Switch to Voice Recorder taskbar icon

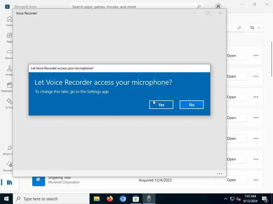pyautogui.click(x=149, y=199)
